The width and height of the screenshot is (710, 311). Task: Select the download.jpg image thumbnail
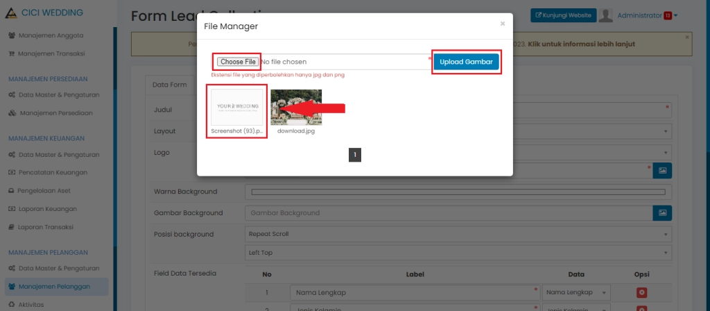[295, 107]
